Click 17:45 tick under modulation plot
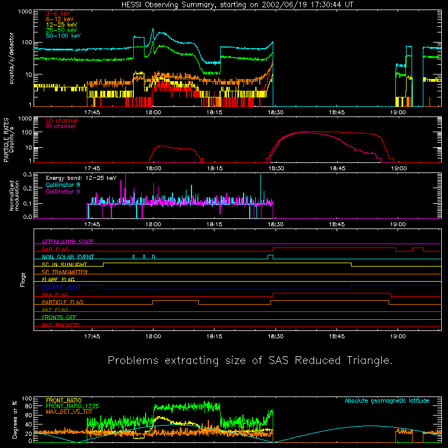This screenshot has width=448, height=448. coord(92,225)
